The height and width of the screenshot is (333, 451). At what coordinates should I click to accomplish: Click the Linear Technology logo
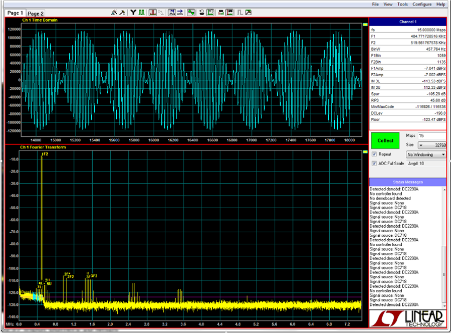[x=408, y=318]
